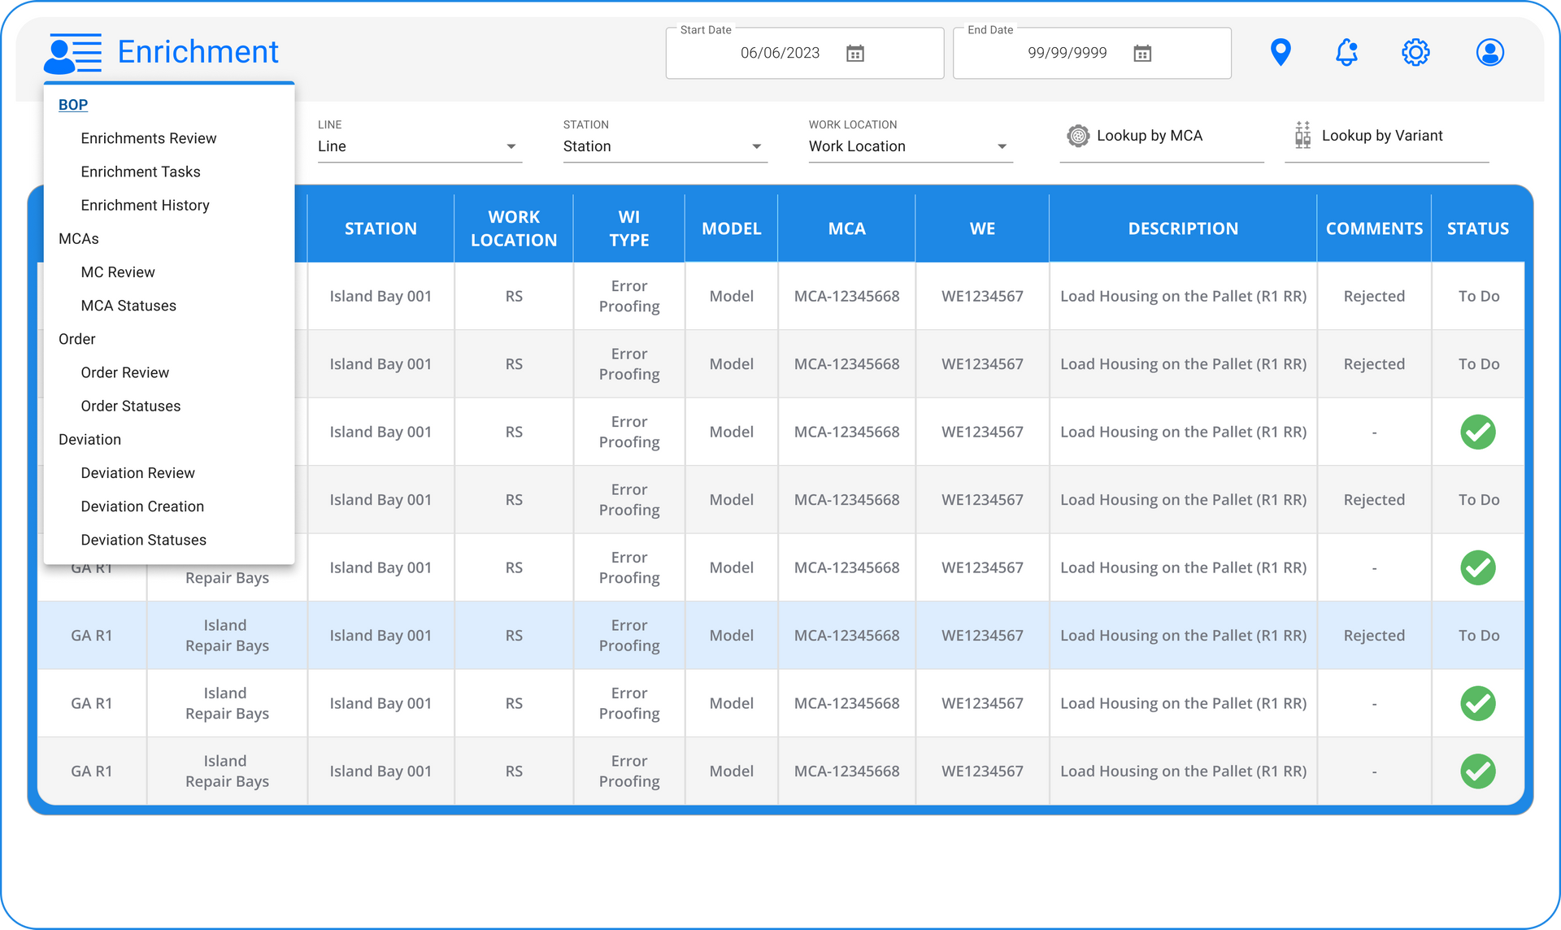Click Rejected comment in fourth table row

point(1374,500)
